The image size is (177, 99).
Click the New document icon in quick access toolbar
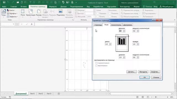(x=22, y=2)
